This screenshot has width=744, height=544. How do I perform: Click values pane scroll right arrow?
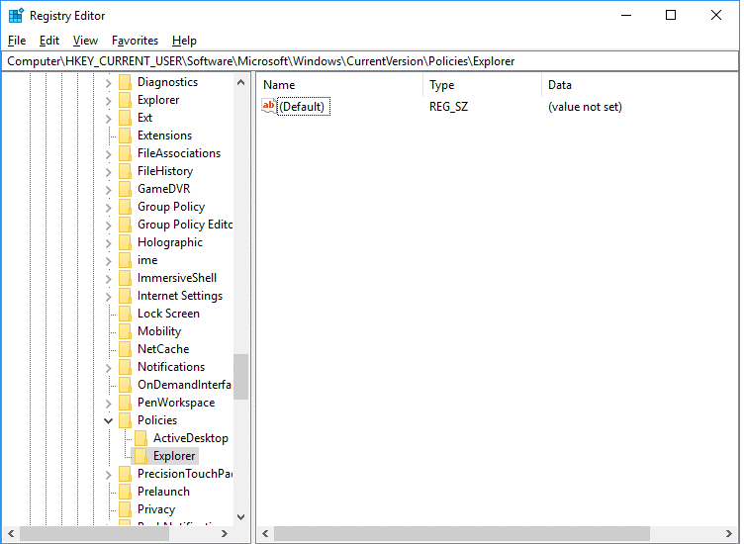(729, 533)
